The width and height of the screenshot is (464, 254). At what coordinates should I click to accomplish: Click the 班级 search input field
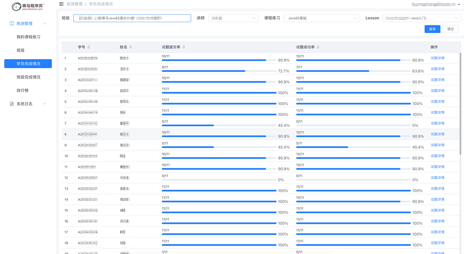132,18
